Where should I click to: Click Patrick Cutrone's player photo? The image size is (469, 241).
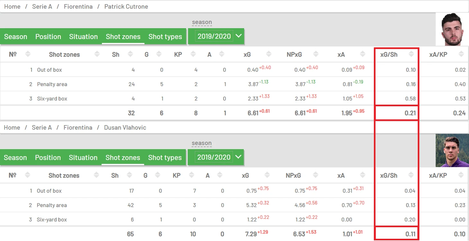452,30
